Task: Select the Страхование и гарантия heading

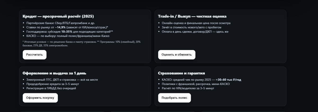Action: [182, 73]
